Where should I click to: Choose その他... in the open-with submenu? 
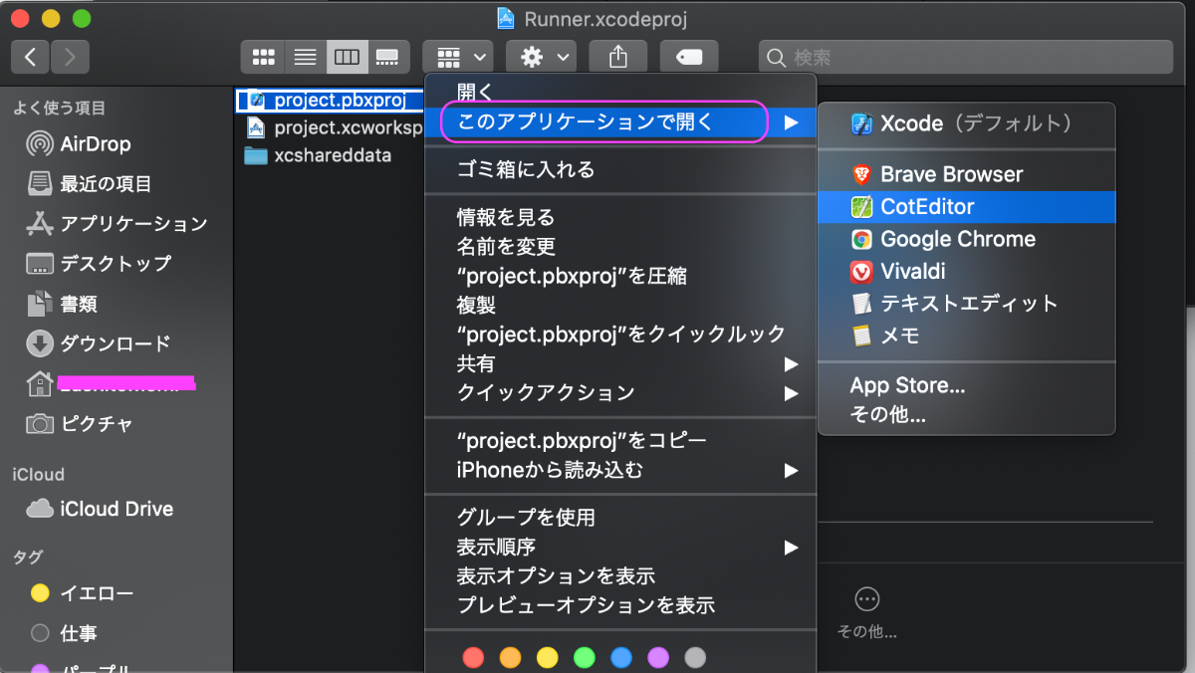click(x=966, y=414)
